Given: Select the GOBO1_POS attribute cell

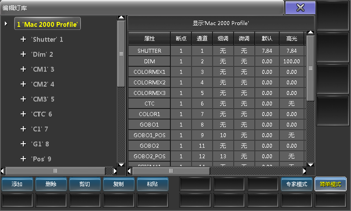Looking at the screenshot, I should [x=149, y=135].
